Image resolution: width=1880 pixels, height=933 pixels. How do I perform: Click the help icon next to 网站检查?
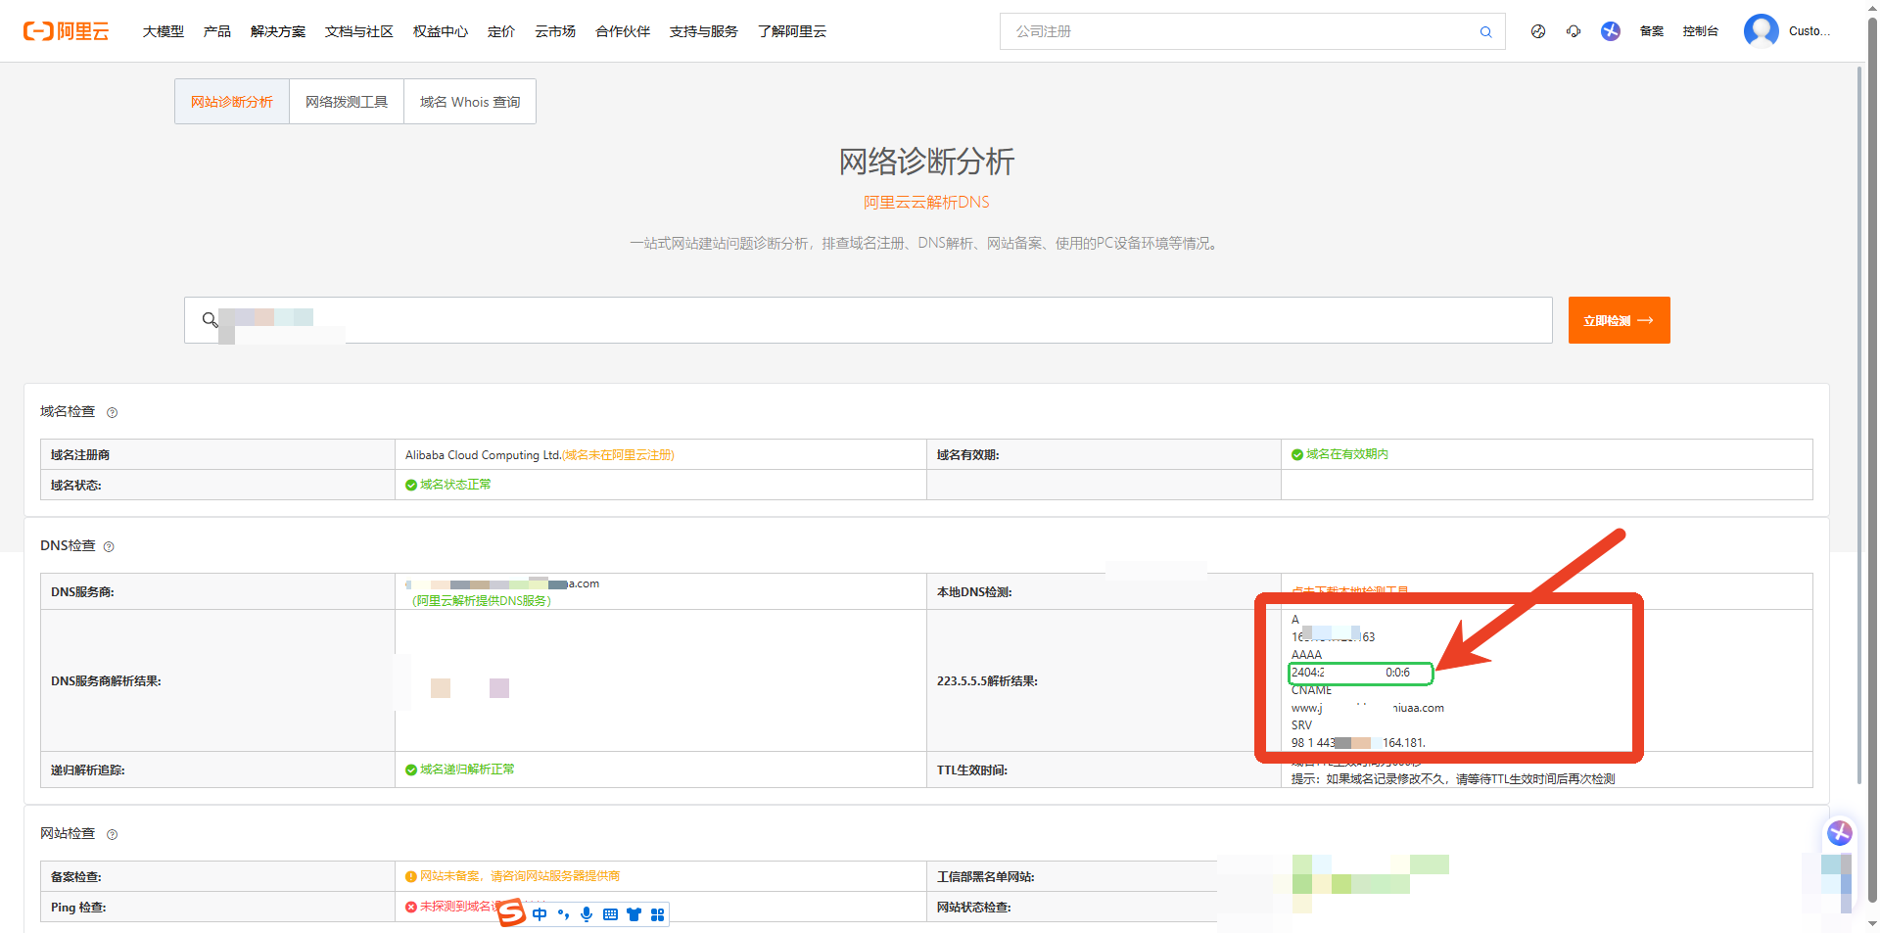[112, 834]
